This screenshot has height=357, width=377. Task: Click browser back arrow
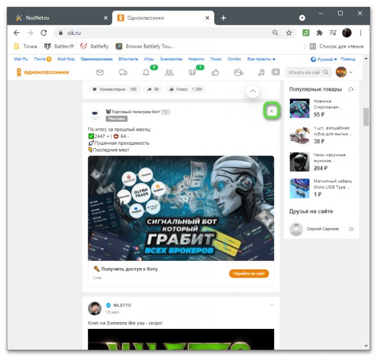tap(16, 33)
